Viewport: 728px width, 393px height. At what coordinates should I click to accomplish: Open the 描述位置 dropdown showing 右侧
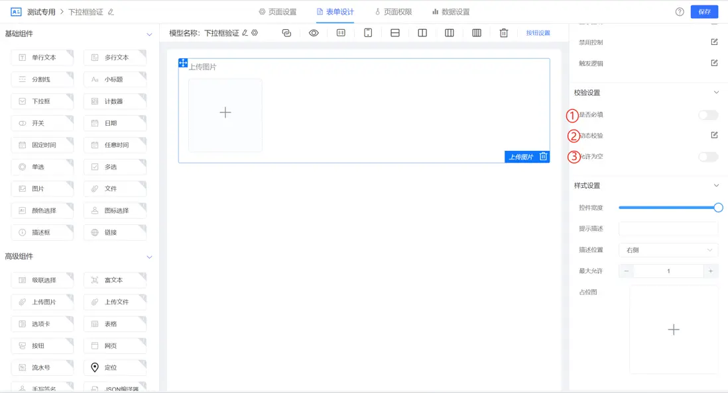[668, 249]
